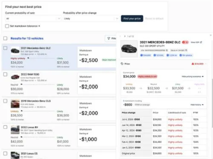Click red warning triangle near $34,000
213x159 pixels.
[193, 64]
